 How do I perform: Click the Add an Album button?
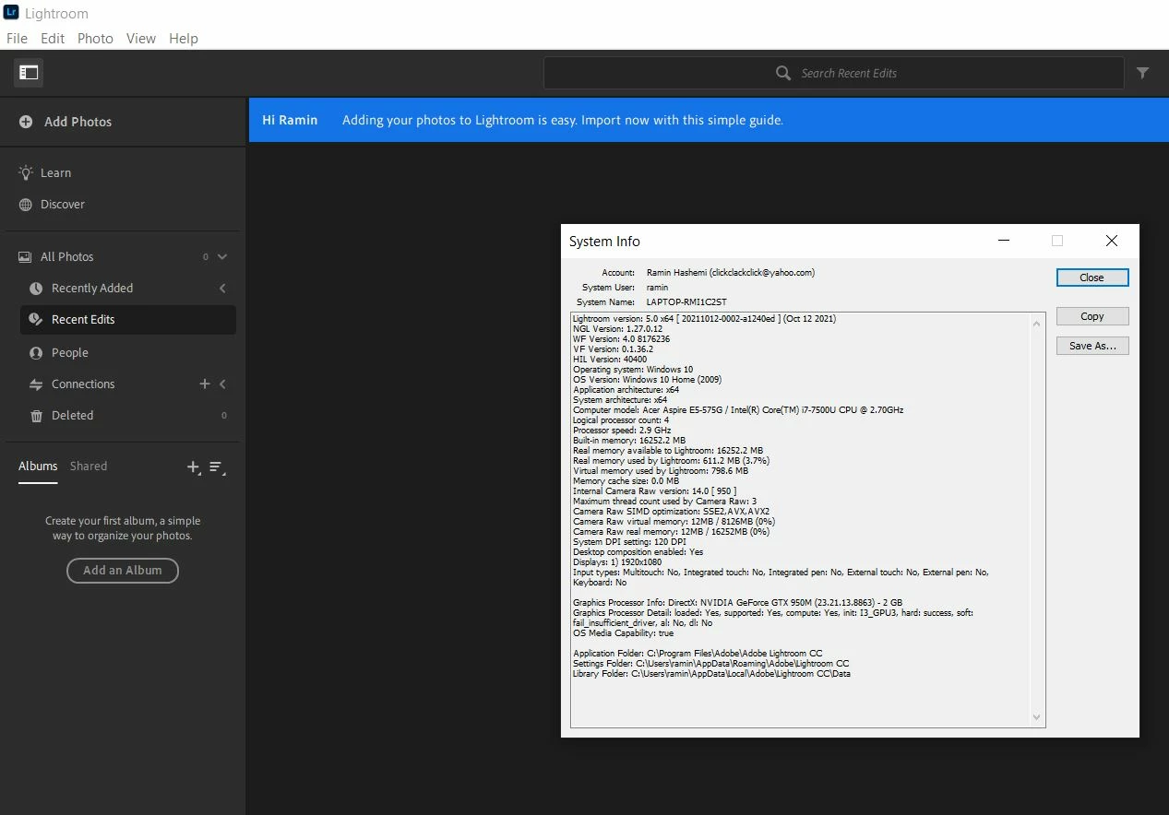(x=123, y=571)
